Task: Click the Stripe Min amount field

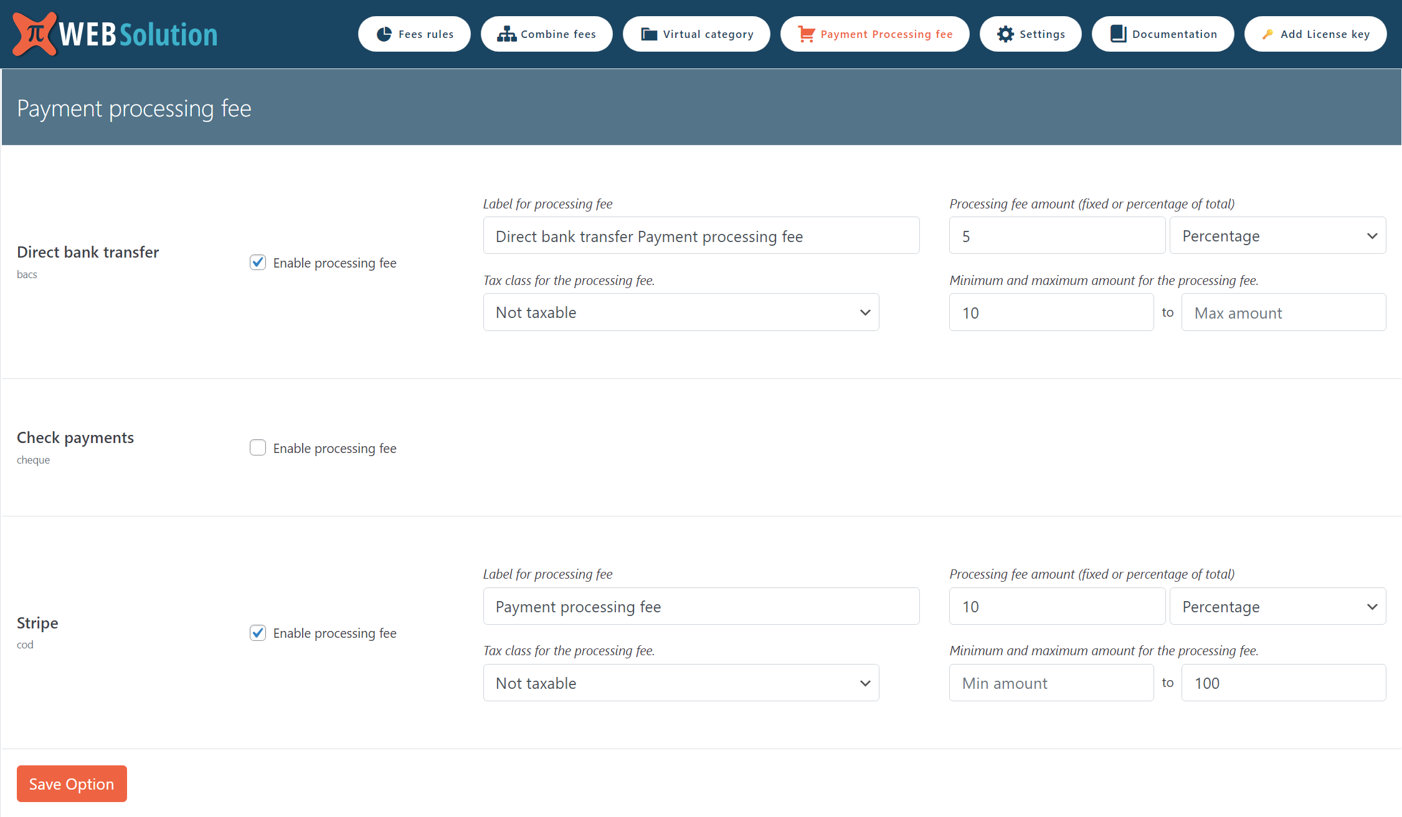Action: click(x=1051, y=683)
